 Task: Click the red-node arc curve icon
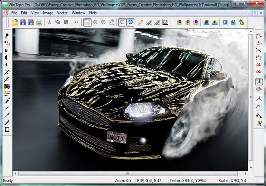(258, 58)
